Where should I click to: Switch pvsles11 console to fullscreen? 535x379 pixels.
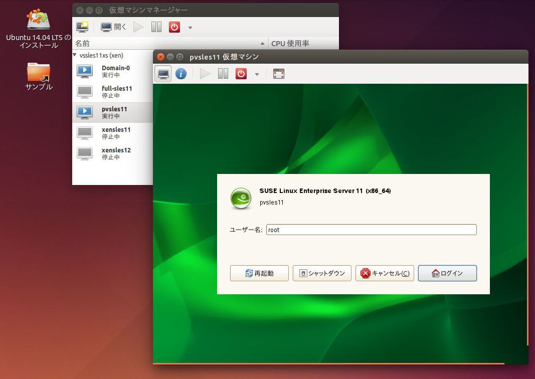point(279,74)
